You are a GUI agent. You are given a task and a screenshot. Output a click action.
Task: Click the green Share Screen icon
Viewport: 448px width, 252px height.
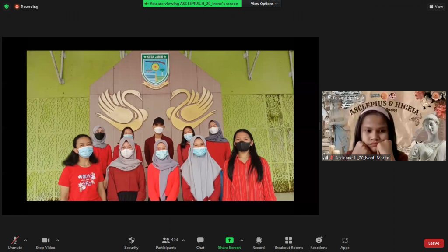click(x=229, y=240)
